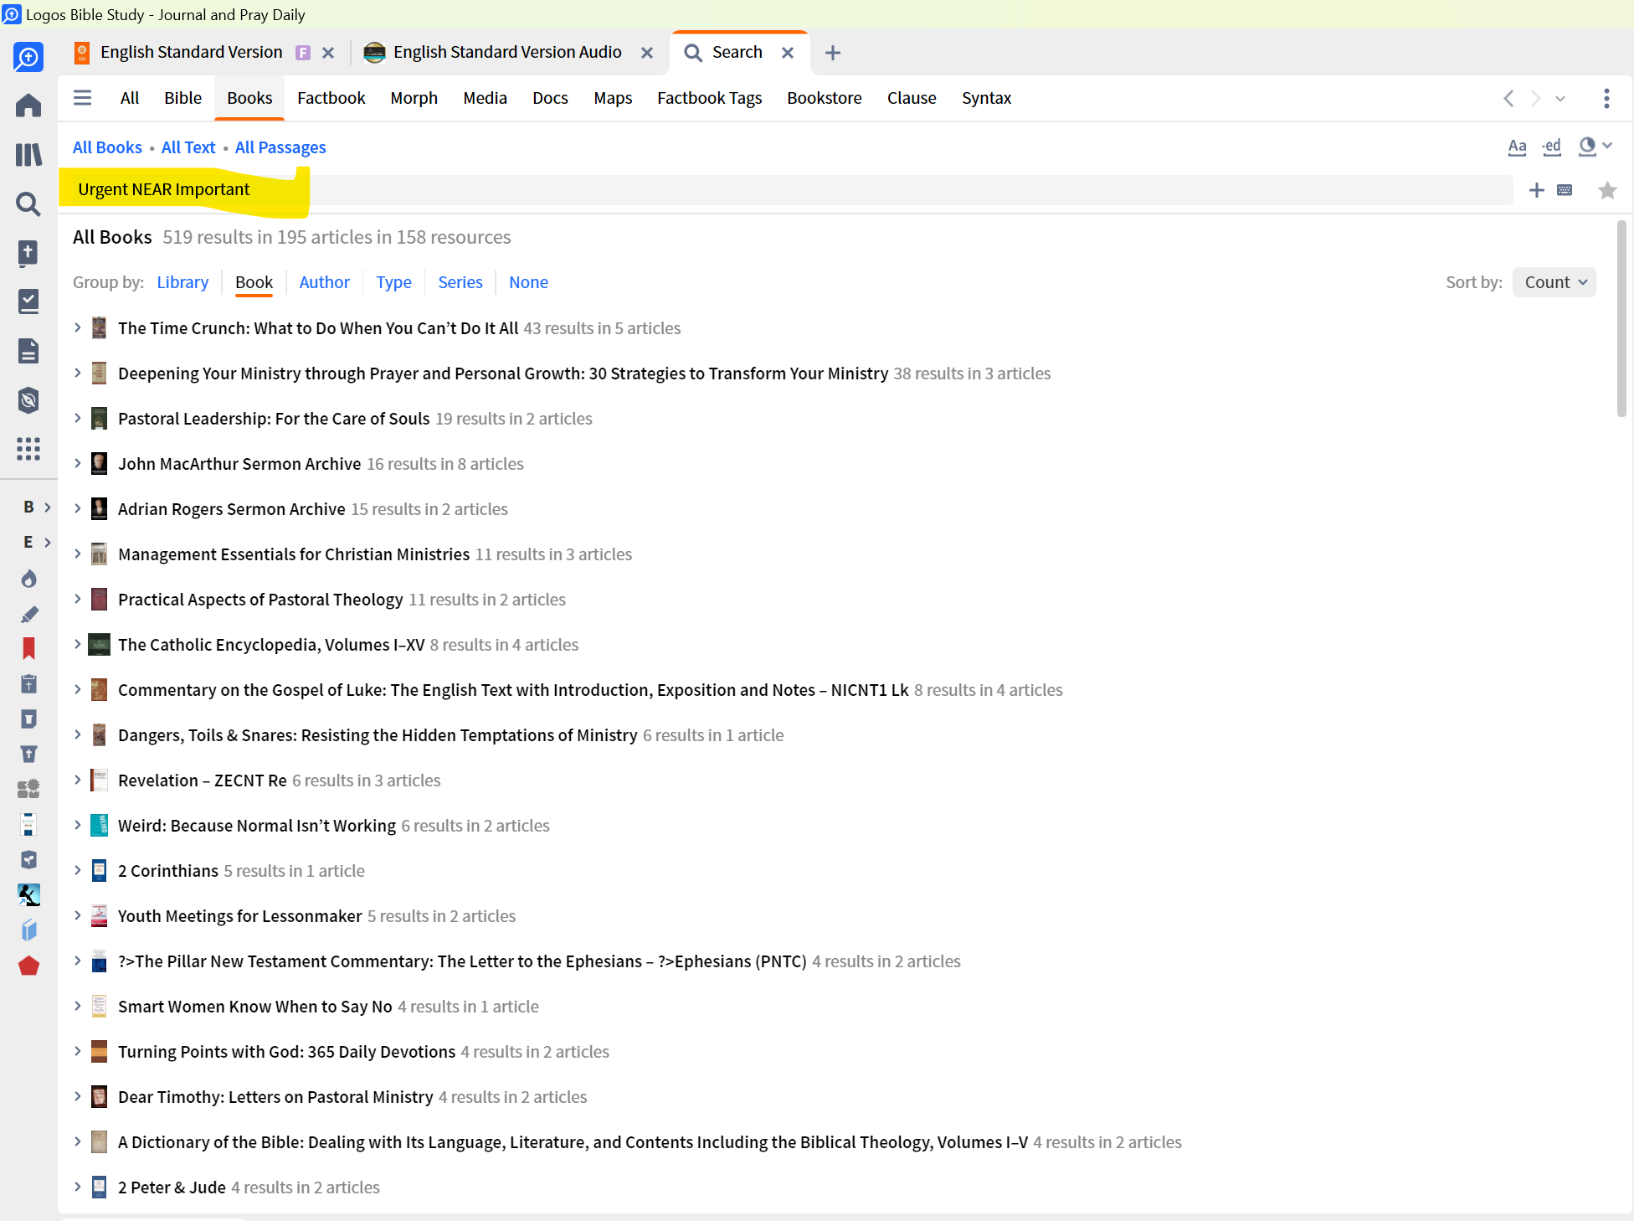This screenshot has height=1221, width=1634.
Task: Open Weird: Because Normal Isn't Working result
Action: (257, 825)
